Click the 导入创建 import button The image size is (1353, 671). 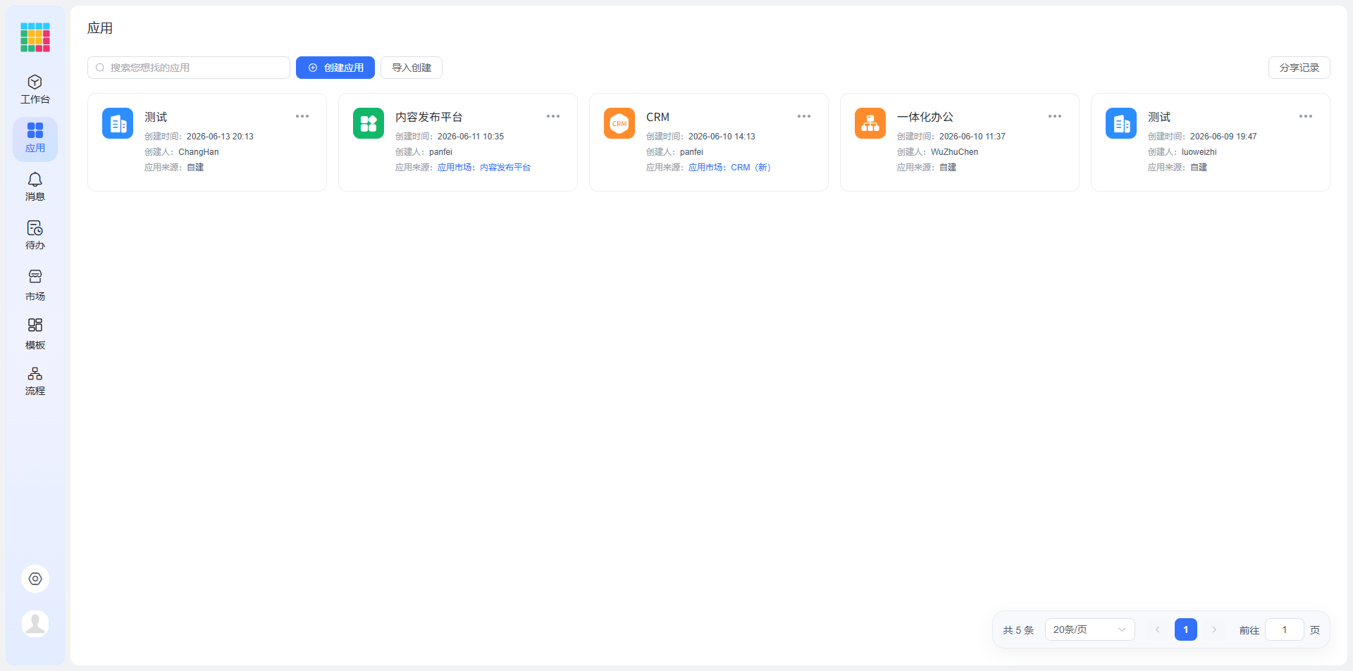coord(412,68)
